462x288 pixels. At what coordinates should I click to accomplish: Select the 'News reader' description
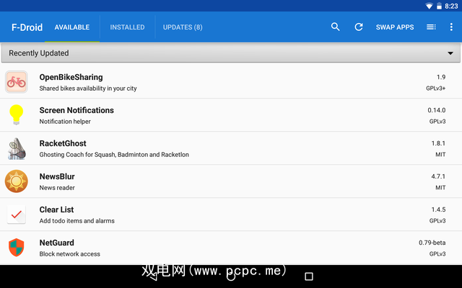[57, 188]
